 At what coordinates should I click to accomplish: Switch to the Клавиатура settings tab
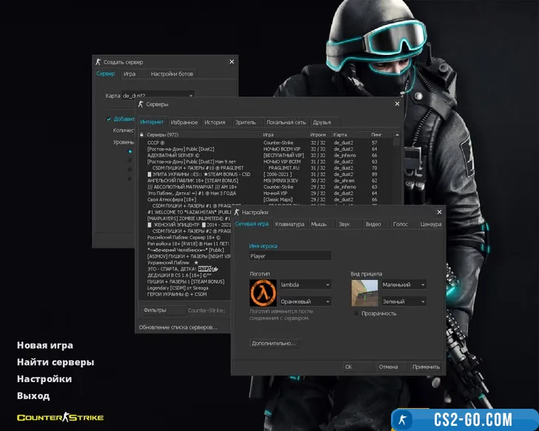tap(289, 224)
